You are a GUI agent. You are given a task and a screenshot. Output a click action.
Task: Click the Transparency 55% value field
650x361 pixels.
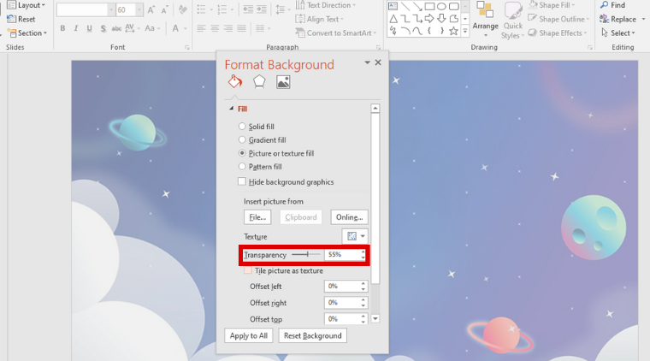point(342,254)
